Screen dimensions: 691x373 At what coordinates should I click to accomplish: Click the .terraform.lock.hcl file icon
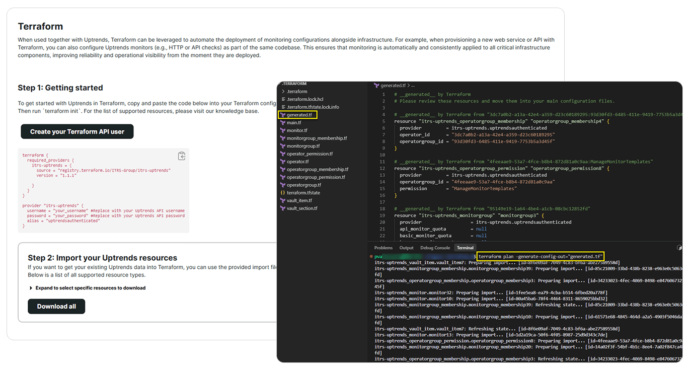[283, 99]
